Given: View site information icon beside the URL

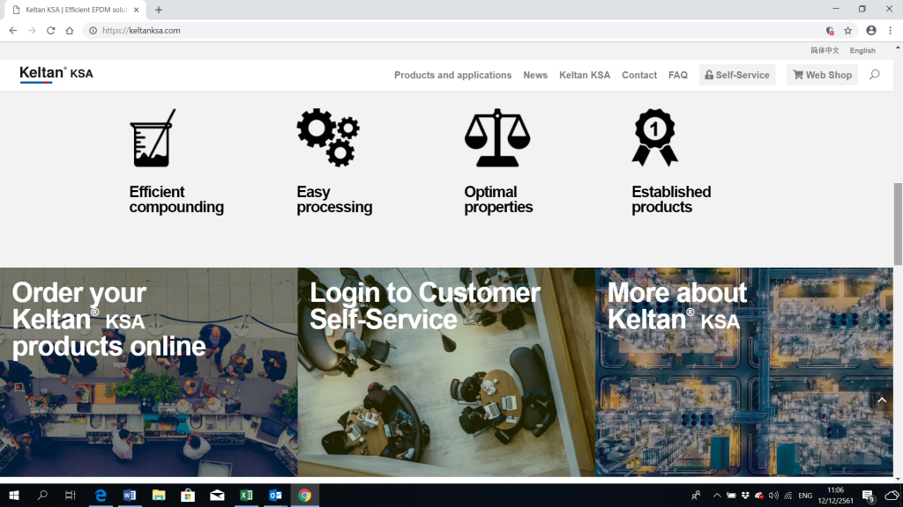Looking at the screenshot, I should point(93,31).
